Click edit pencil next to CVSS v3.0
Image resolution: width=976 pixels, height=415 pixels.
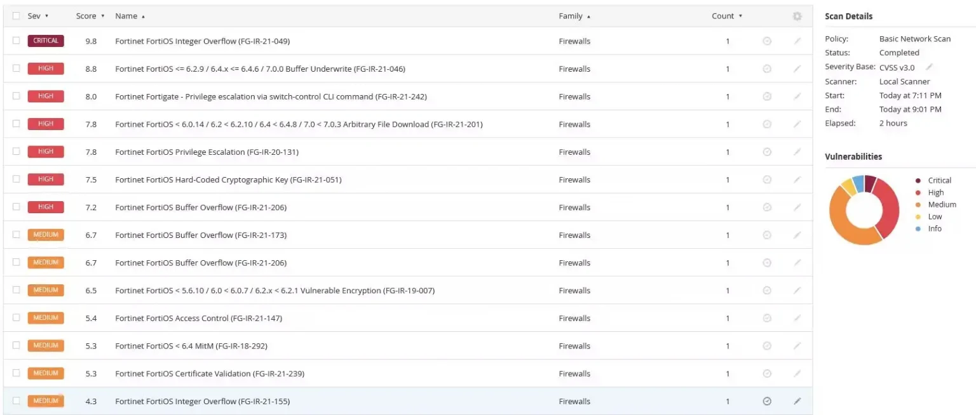929,67
